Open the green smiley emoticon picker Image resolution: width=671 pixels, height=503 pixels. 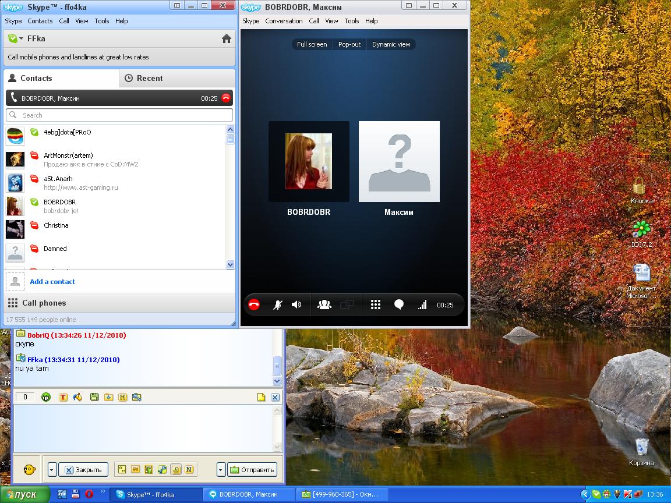click(x=46, y=397)
